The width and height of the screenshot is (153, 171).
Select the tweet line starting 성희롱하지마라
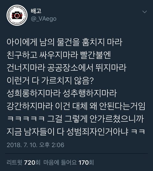click(x=62, y=93)
